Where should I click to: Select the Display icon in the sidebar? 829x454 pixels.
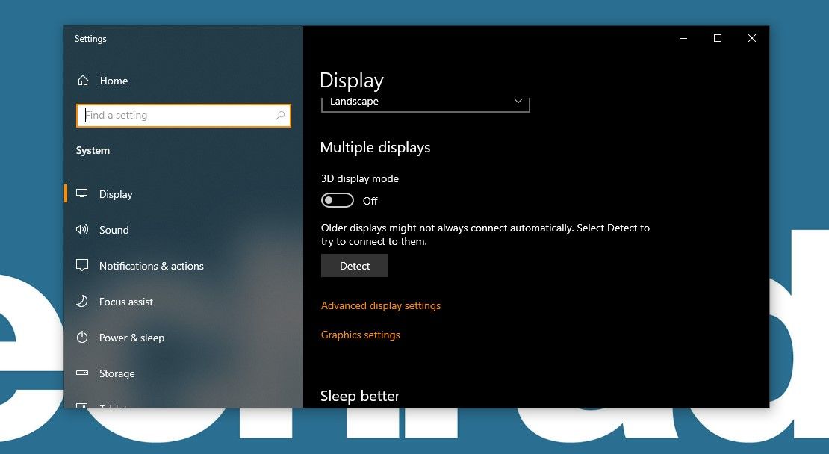pos(82,193)
